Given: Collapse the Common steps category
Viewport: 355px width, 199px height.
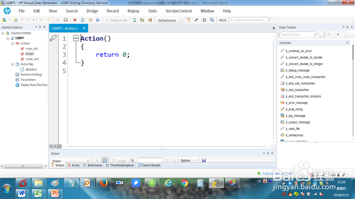Looking at the screenshot, I should pyautogui.click(x=347, y=43).
